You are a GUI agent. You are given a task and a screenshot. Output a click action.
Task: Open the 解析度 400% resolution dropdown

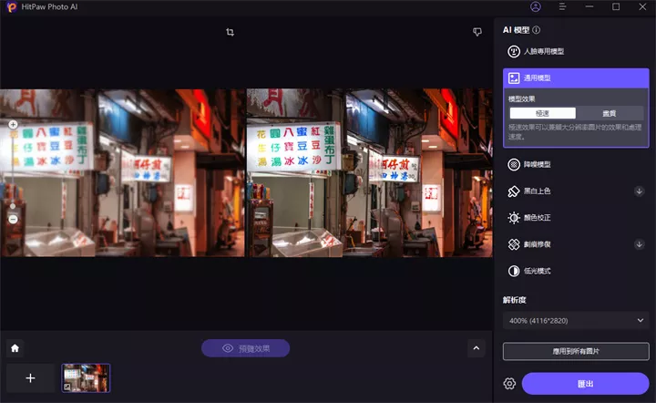(576, 321)
